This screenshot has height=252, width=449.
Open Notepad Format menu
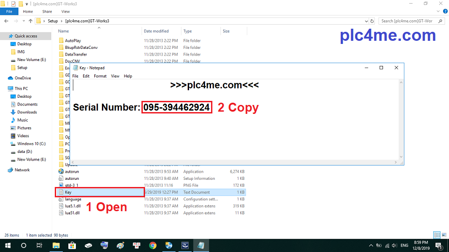point(100,76)
